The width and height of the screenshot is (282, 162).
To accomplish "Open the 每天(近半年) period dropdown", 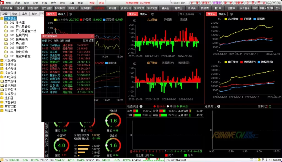I will pos(191,14).
